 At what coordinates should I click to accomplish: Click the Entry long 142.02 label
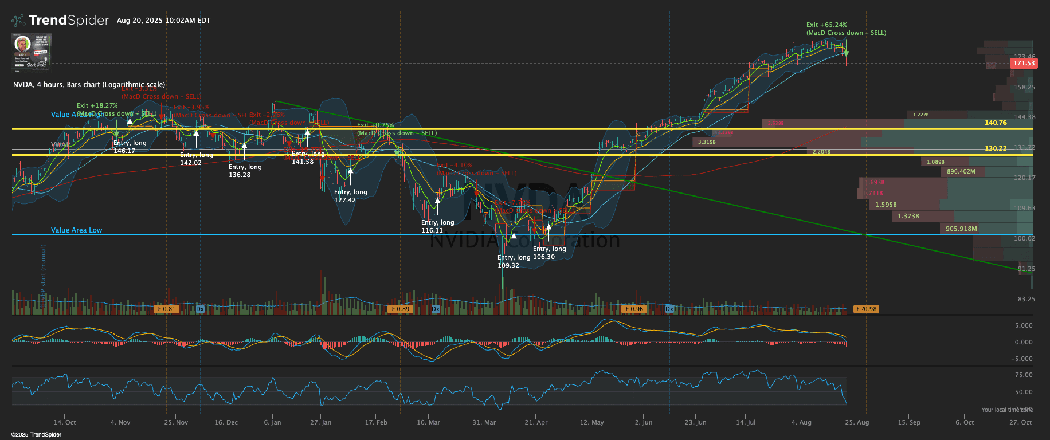[196, 159]
